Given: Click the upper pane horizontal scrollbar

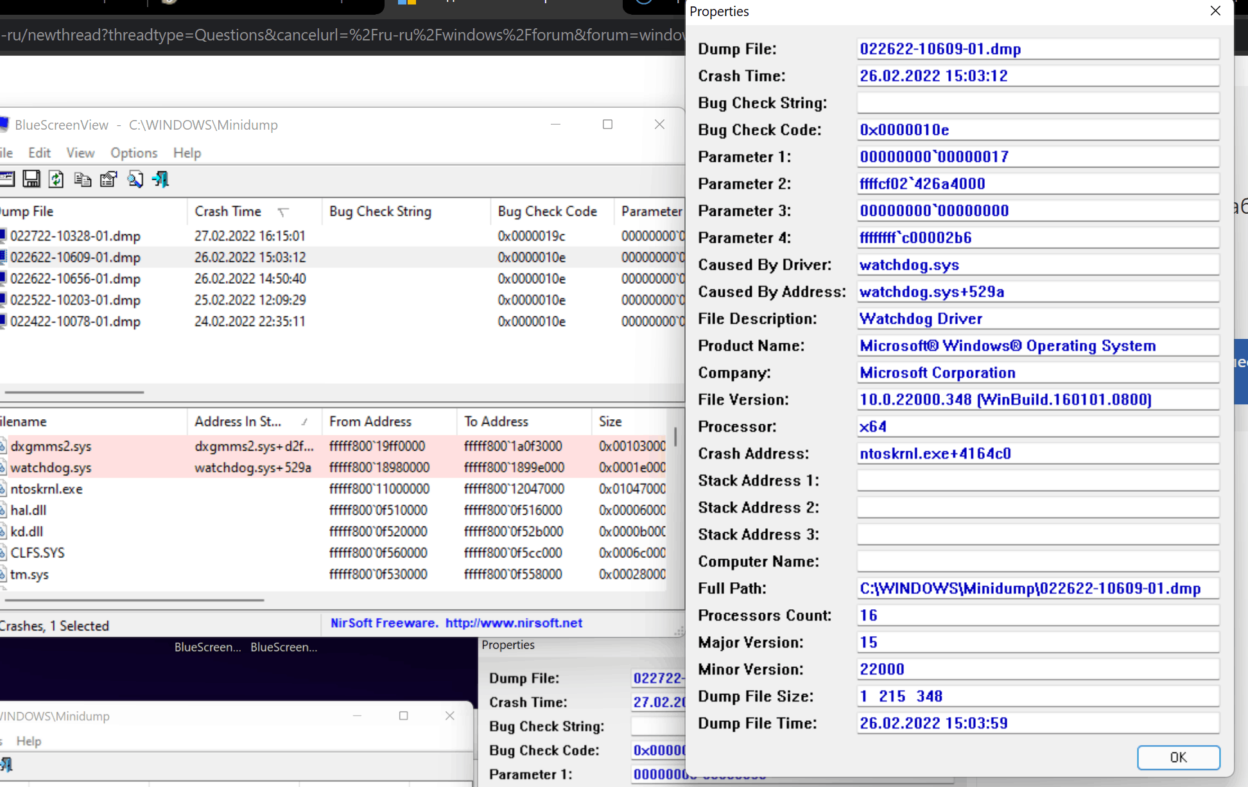Looking at the screenshot, I should click(x=74, y=392).
